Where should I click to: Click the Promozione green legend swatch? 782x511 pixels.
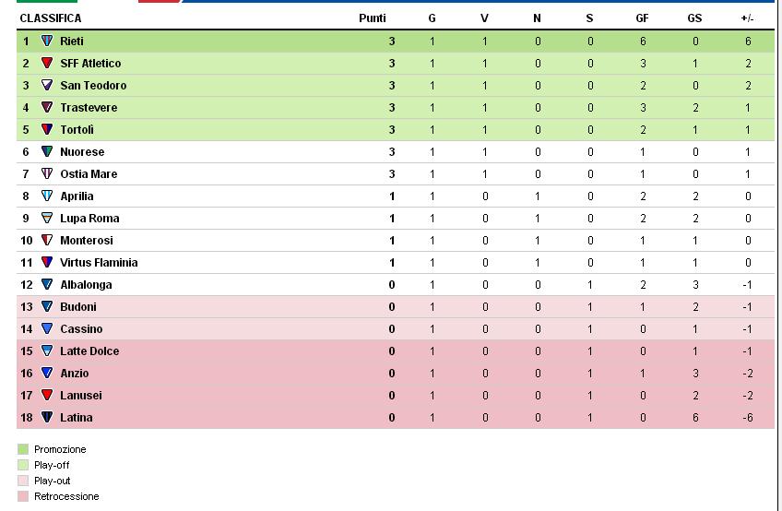coord(23,449)
